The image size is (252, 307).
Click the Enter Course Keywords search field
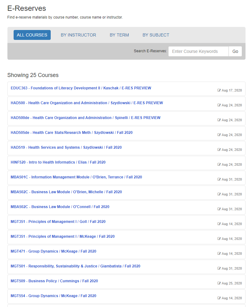pyautogui.click(x=198, y=51)
